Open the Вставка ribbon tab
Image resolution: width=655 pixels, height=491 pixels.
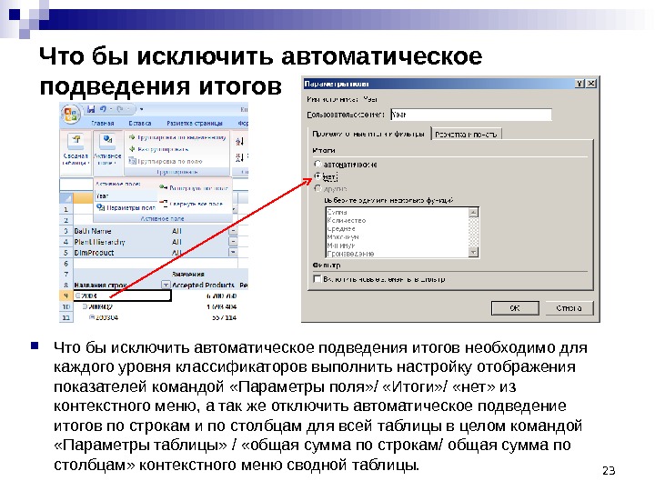(x=140, y=123)
